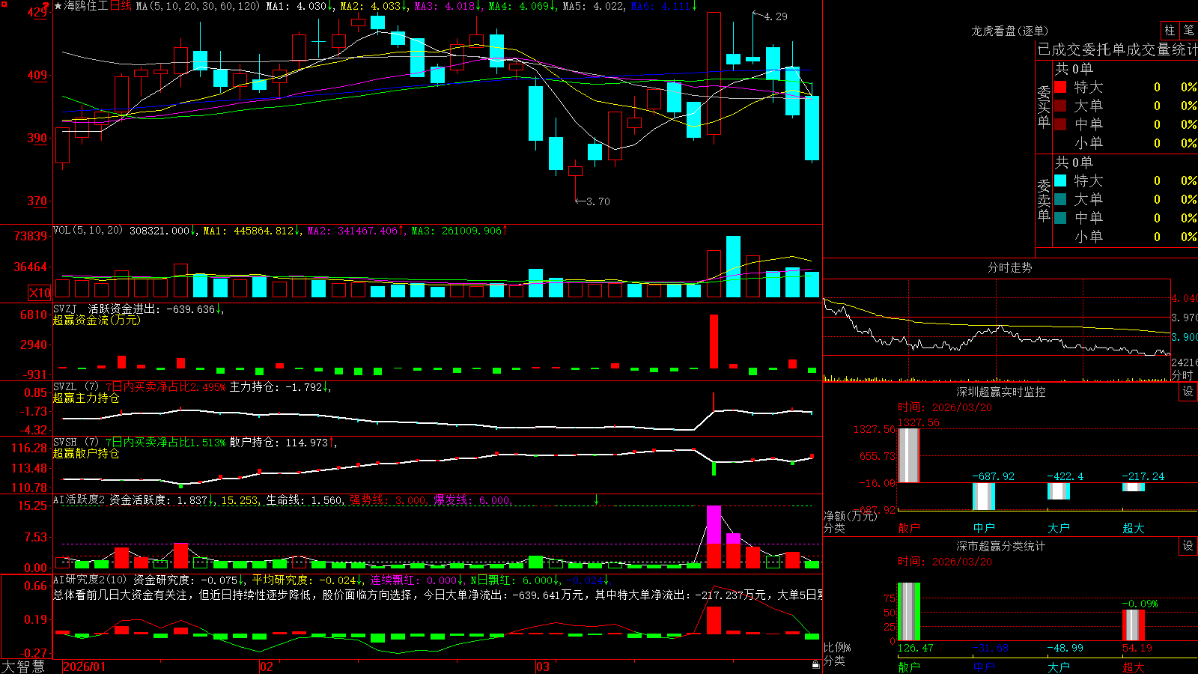
Task: Click the 活跃资金进出: -639.636 value
Action: click(x=153, y=309)
